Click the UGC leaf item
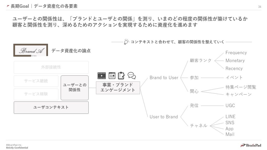The height and width of the screenshot is (150, 267). (x=230, y=105)
